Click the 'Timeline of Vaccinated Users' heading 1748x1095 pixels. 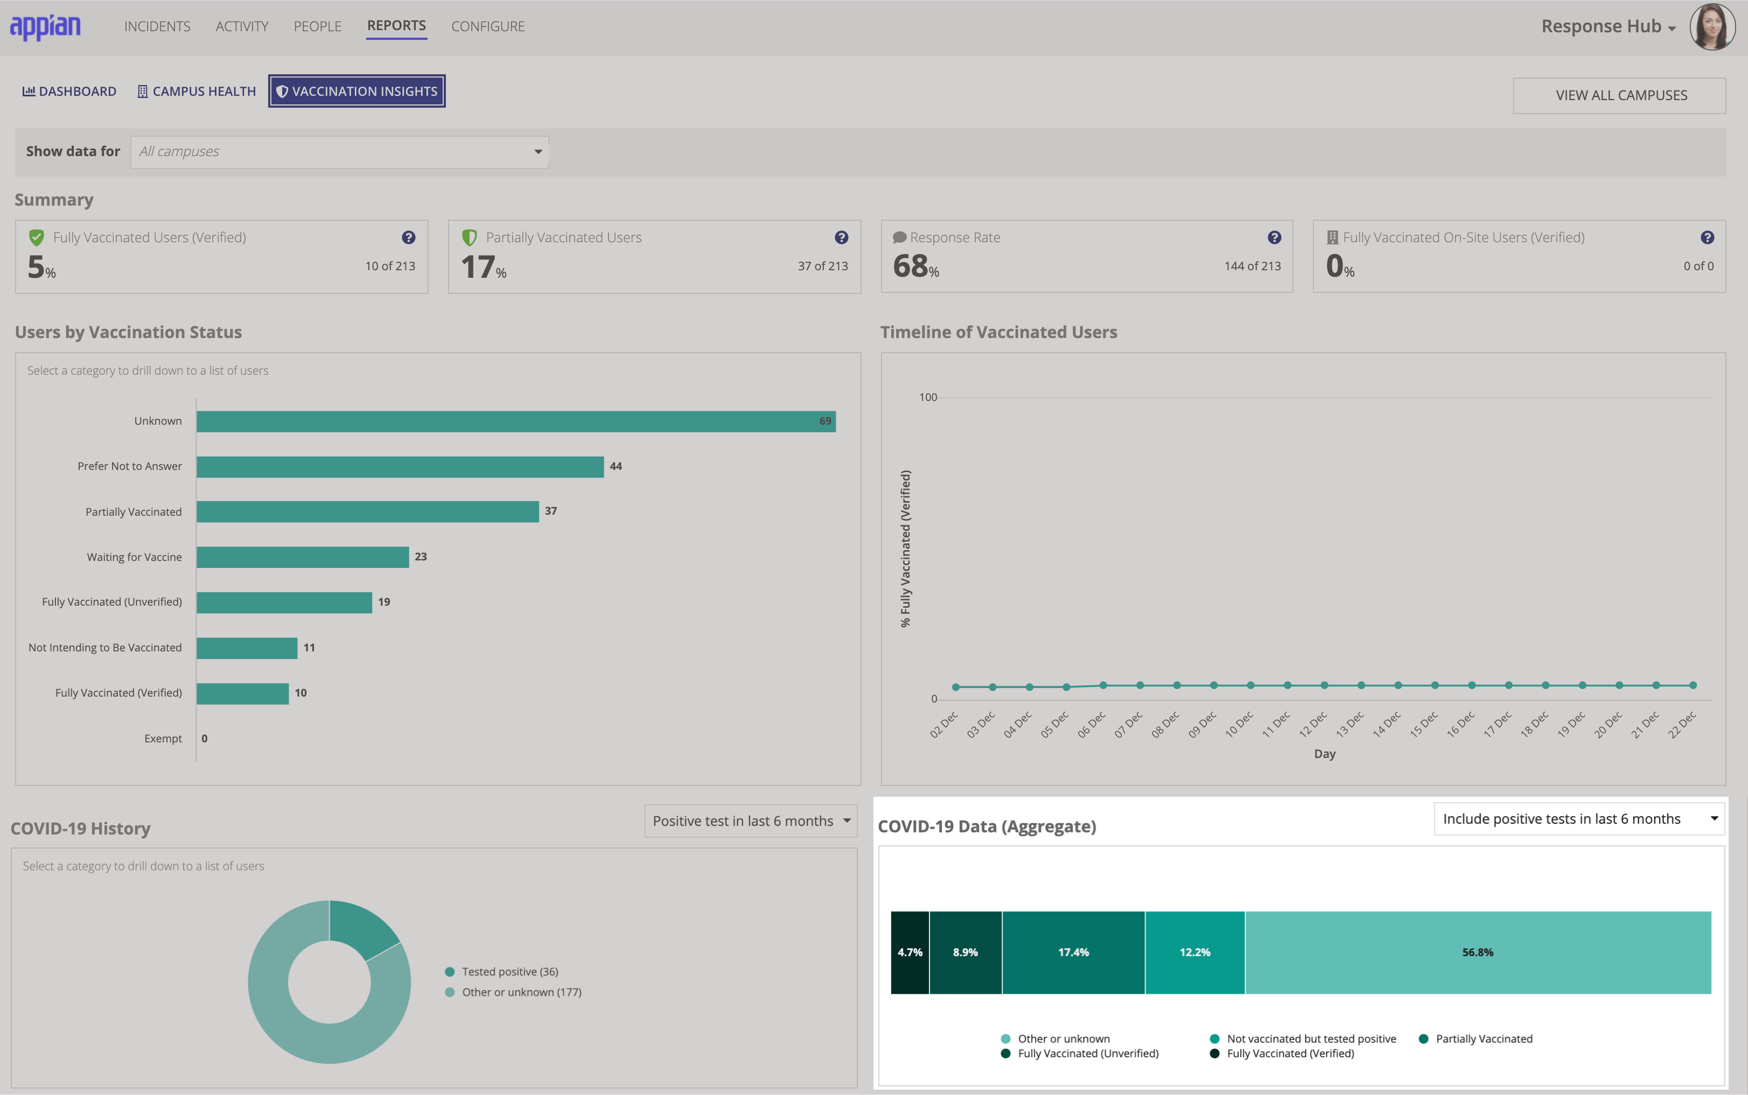coord(998,332)
